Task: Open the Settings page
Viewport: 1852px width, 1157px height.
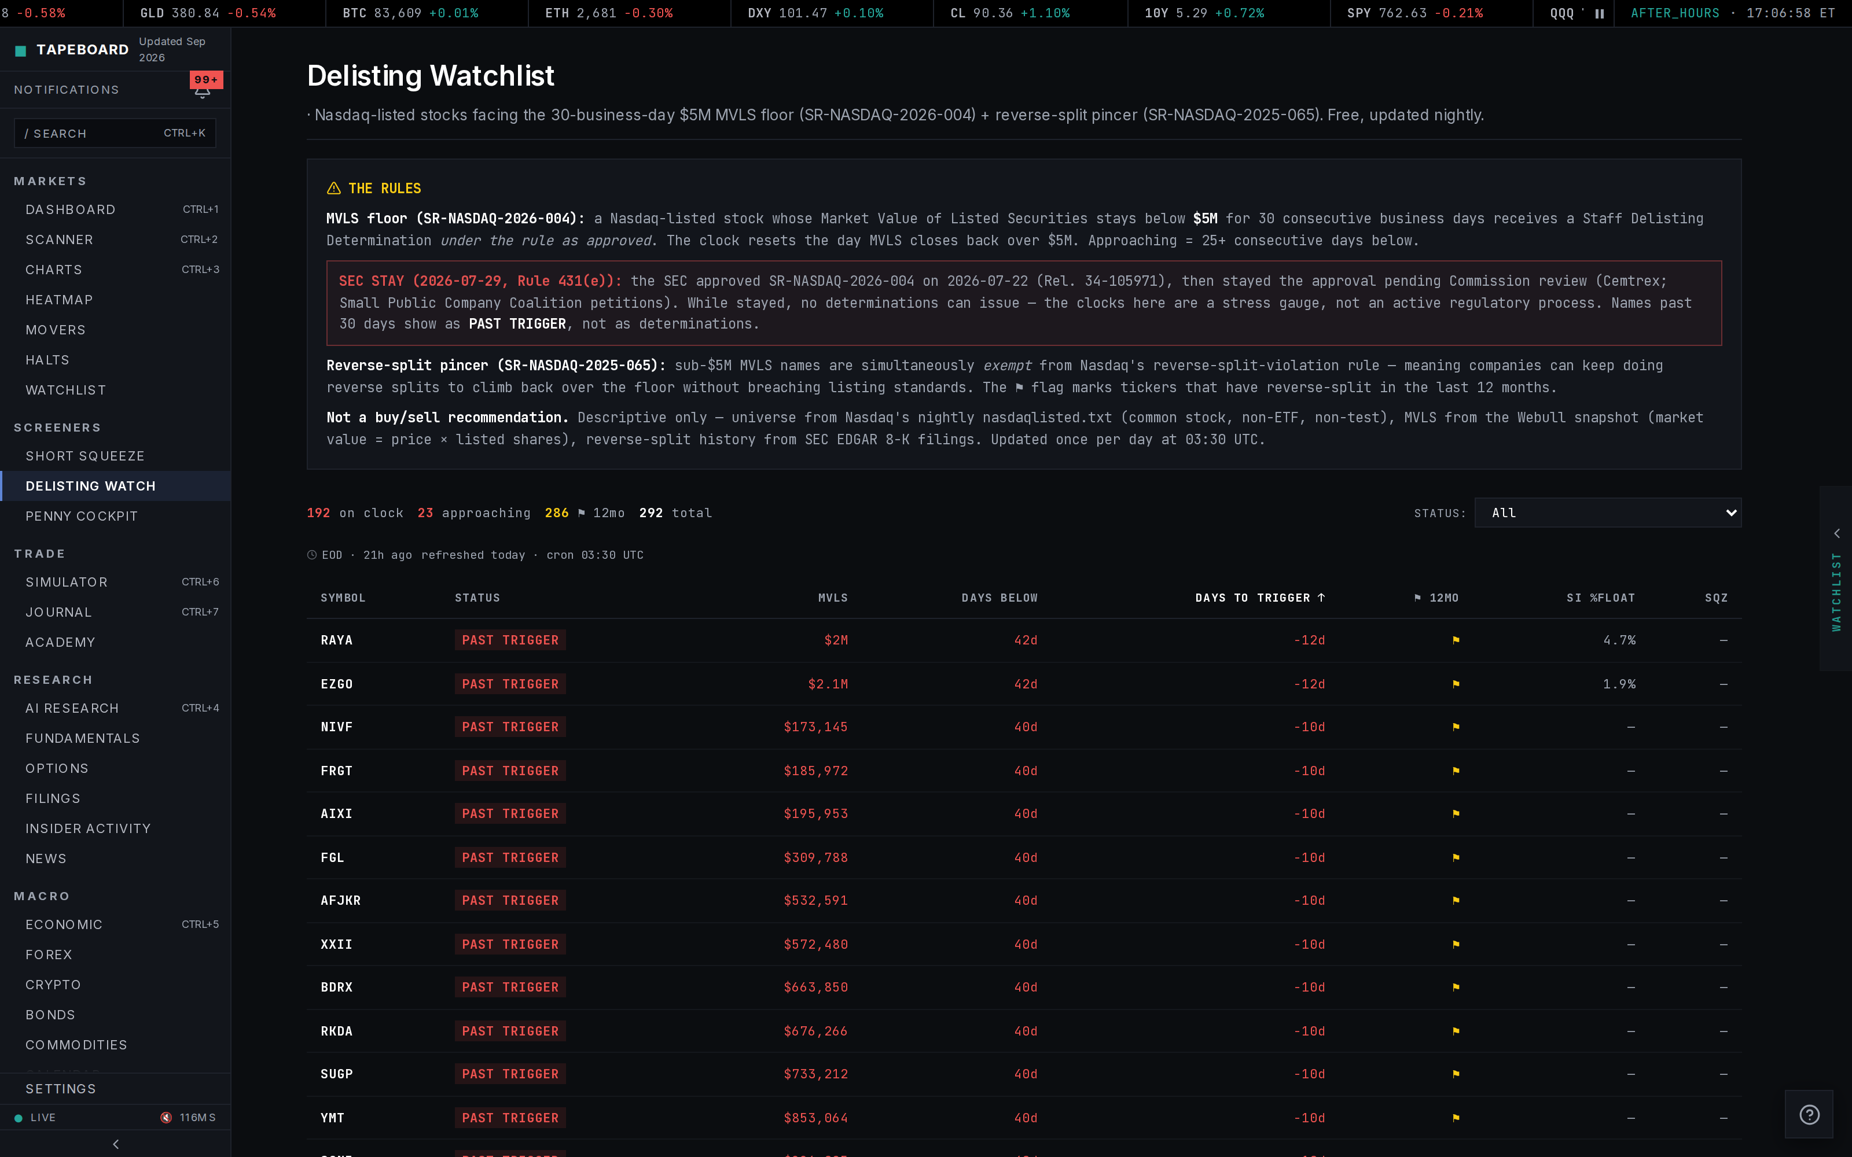Action: (x=116, y=1089)
